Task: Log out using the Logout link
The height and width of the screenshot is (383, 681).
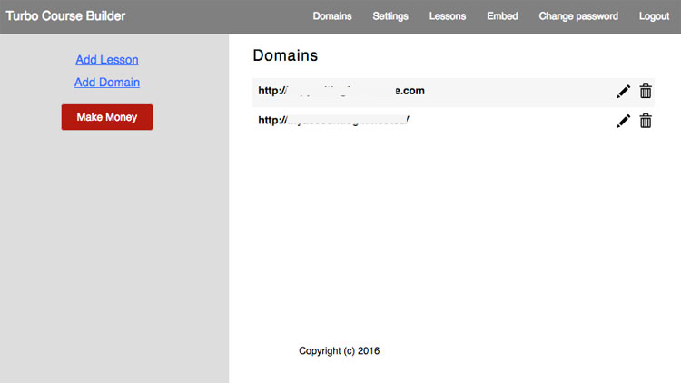Action: point(654,16)
